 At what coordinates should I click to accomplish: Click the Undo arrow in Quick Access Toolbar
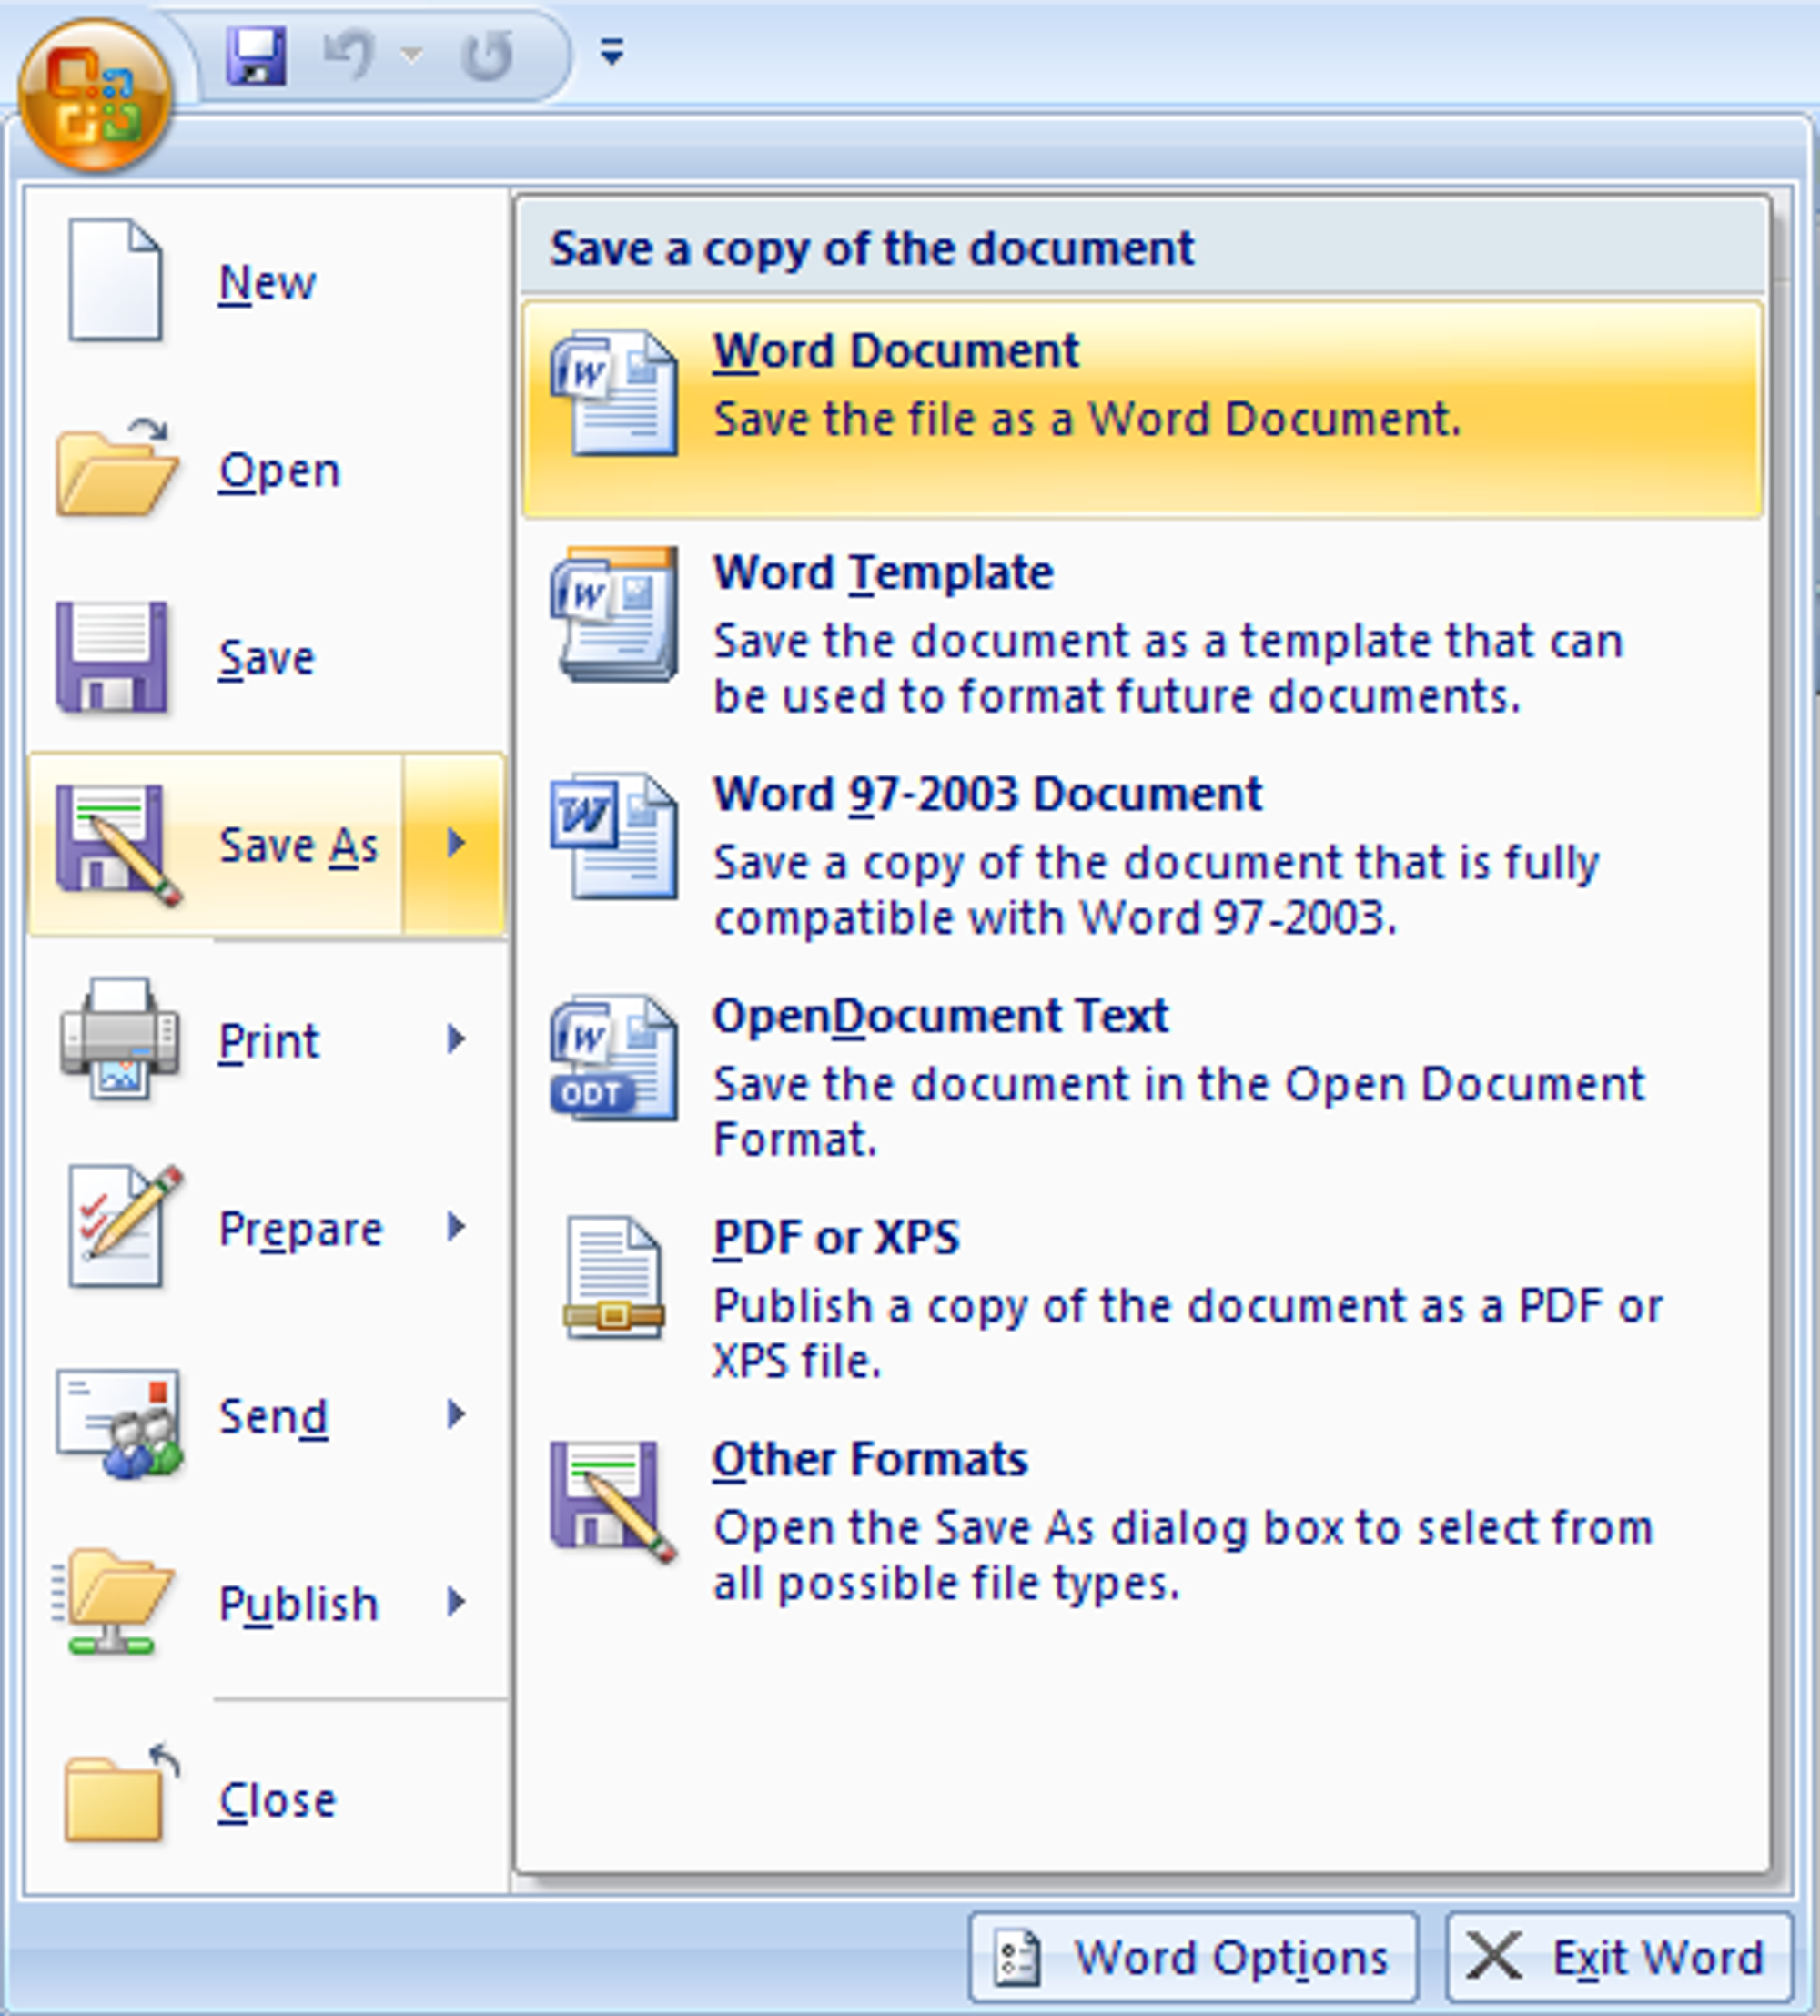point(350,54)
